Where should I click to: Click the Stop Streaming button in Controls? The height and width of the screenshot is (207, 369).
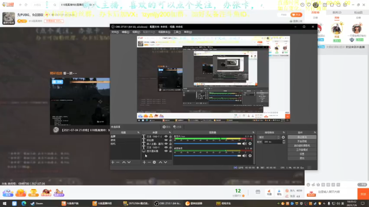pos(302,137)
